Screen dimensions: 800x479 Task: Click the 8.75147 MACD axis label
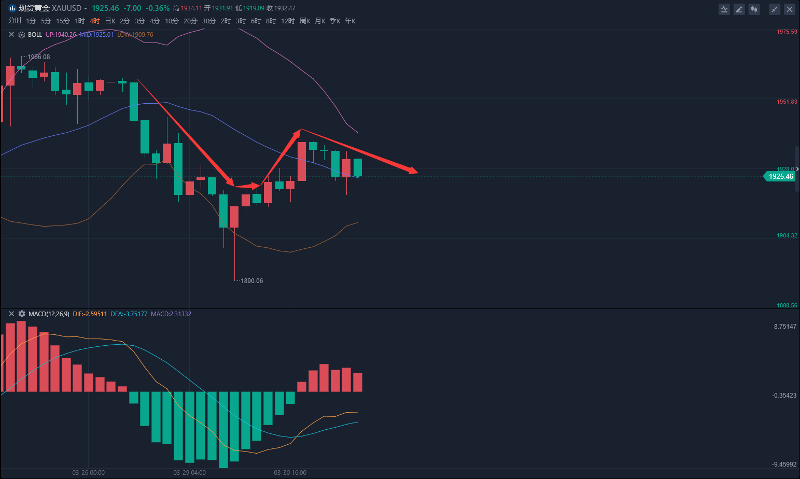[785, 327]
